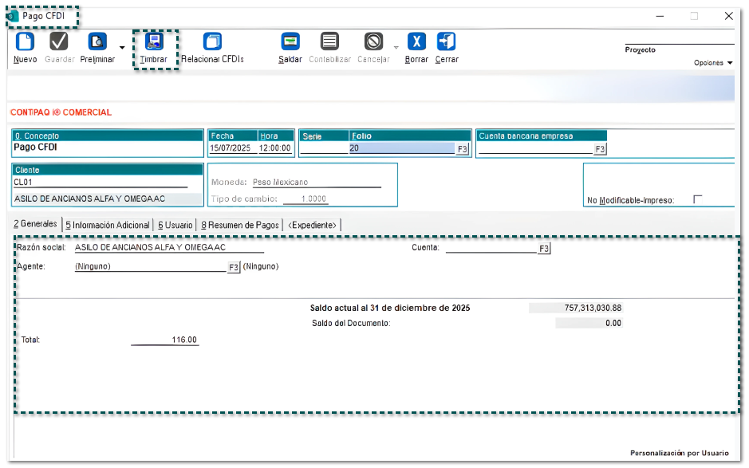Expand the Preliminar dropdown arrow

pos(122,48)
